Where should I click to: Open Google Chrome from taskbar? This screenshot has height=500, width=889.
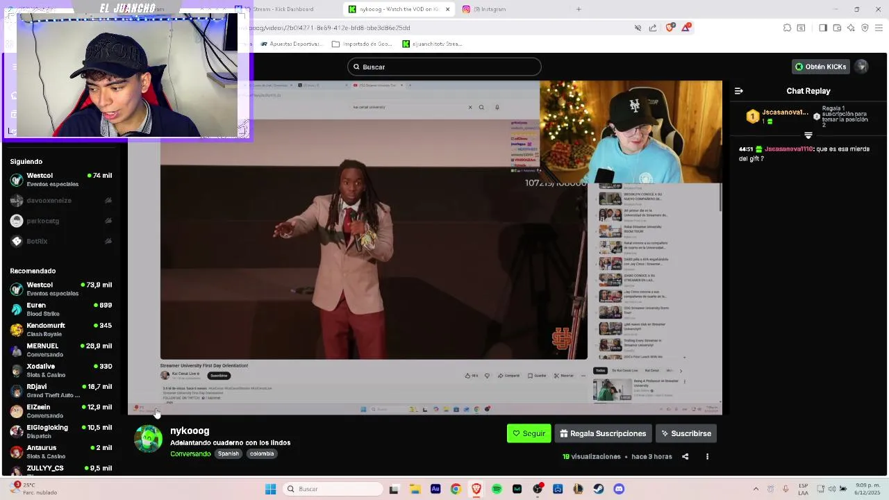456,489
